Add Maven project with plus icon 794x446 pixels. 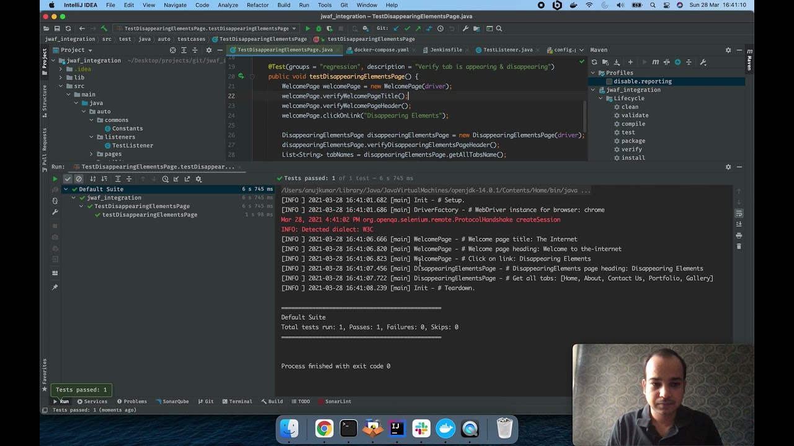(x=630, y=62)
